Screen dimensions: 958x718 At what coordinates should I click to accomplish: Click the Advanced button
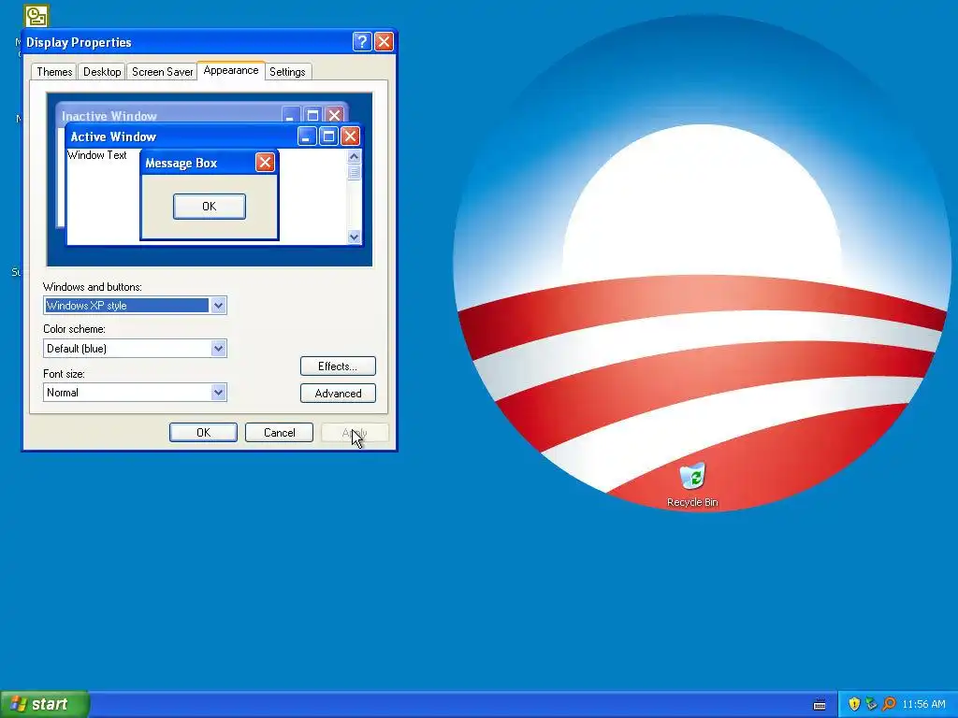point(338,394)
